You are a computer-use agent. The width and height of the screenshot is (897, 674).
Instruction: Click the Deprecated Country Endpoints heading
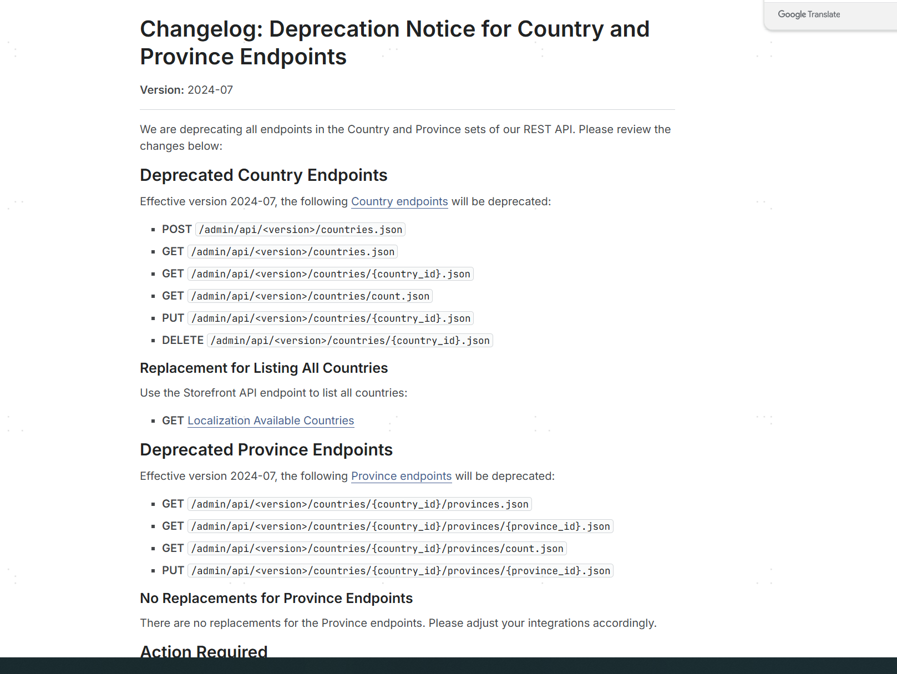pyautogui.click(x=263, y=175)
